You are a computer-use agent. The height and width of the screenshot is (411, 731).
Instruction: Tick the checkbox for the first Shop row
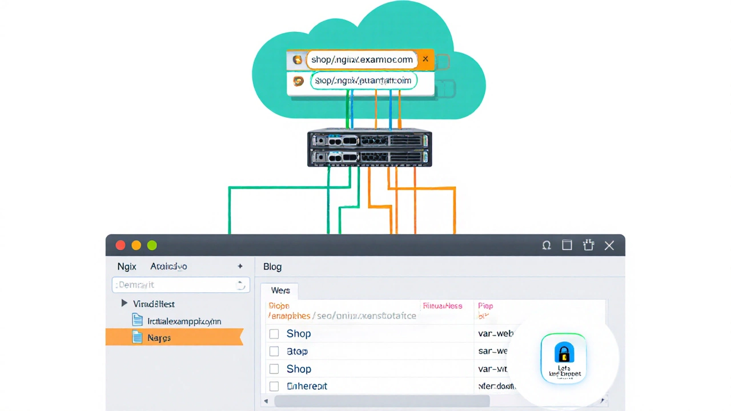tap(274, 334)
